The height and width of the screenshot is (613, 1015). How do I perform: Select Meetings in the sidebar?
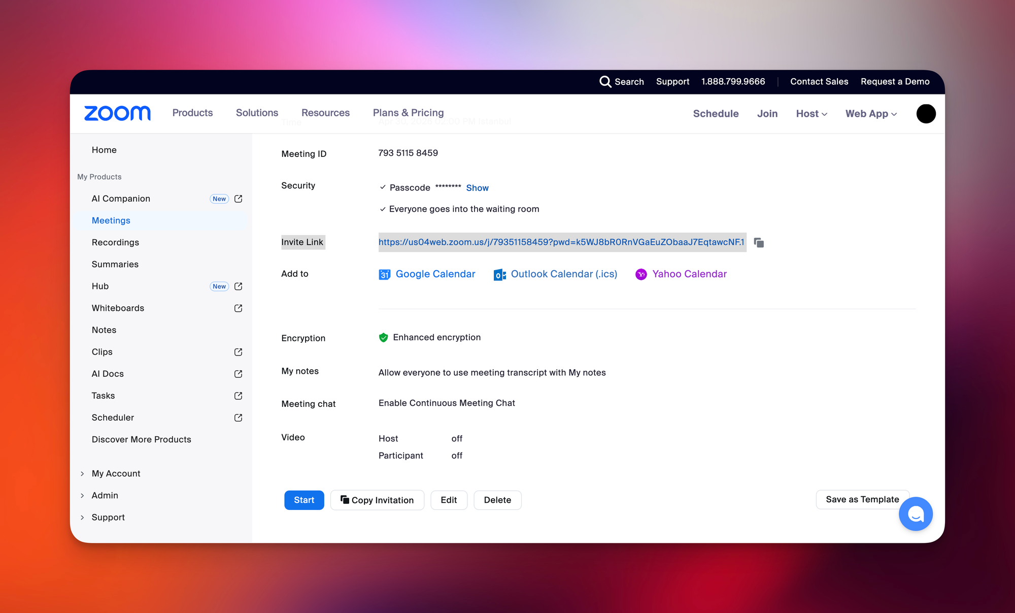[x=111, y=220]
